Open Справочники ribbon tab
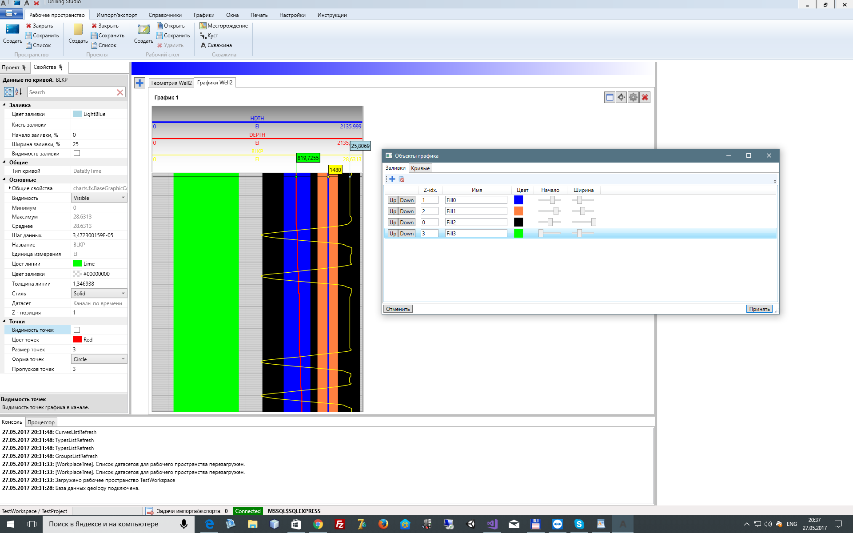This screenshot has width=853, height=533. [x=165, y=15]
